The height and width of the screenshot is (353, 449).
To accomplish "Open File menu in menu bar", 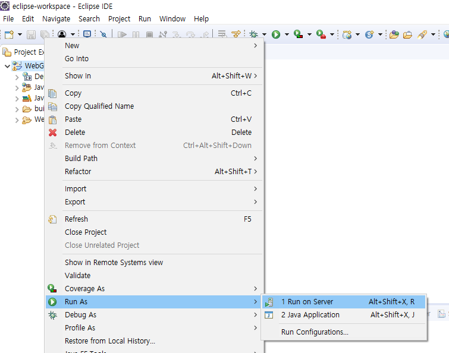I will pos(8,19).
